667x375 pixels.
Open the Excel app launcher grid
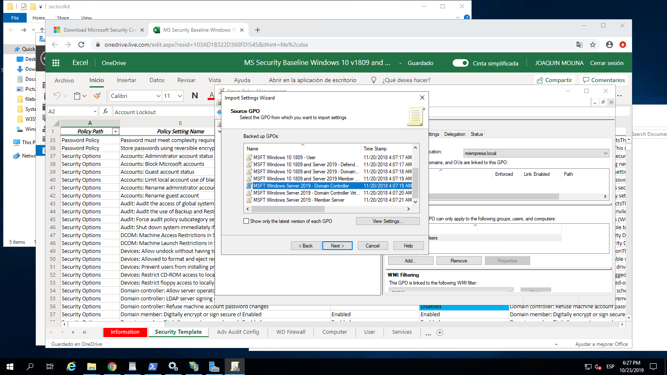[56, 63]
